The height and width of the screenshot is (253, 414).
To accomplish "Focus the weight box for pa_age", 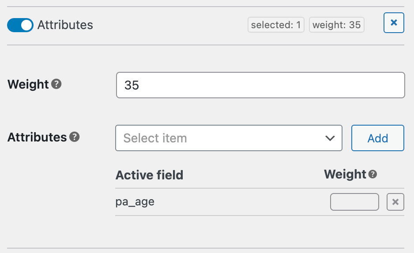I will tap(354, 202).
